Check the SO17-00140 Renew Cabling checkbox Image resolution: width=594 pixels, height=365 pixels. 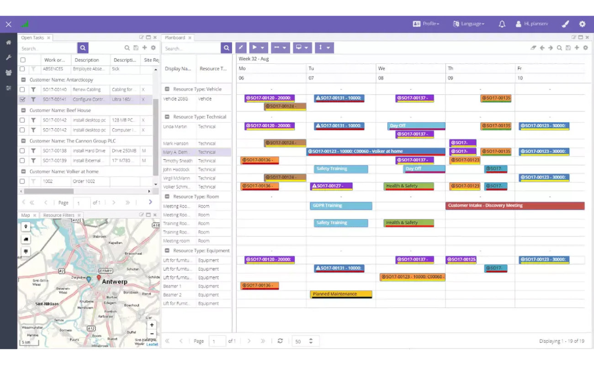click(22, 90)
